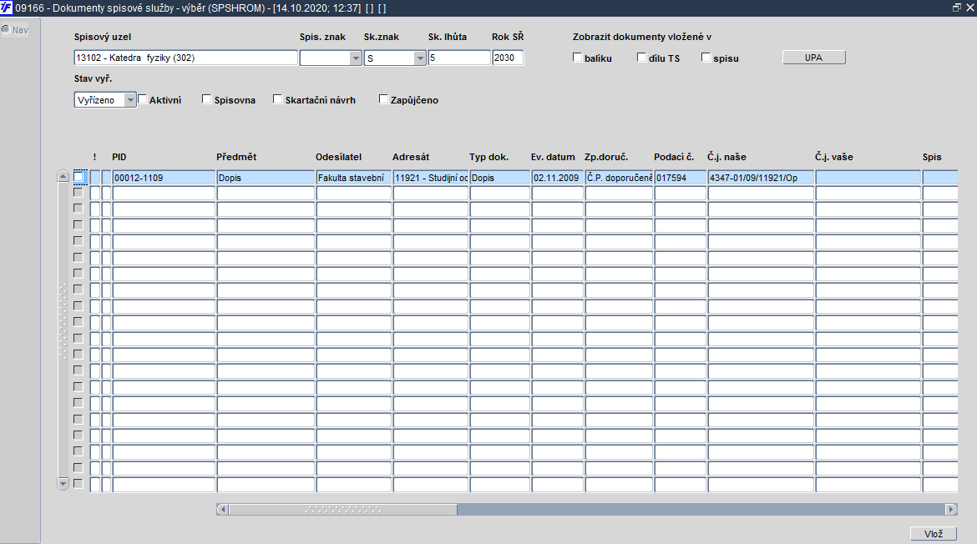Image resolution: width=977 pixels, height=544 pixels.
Task: Open the Stav vyř. dropdown Vyřízeno
Action: (x=129, y=99)
